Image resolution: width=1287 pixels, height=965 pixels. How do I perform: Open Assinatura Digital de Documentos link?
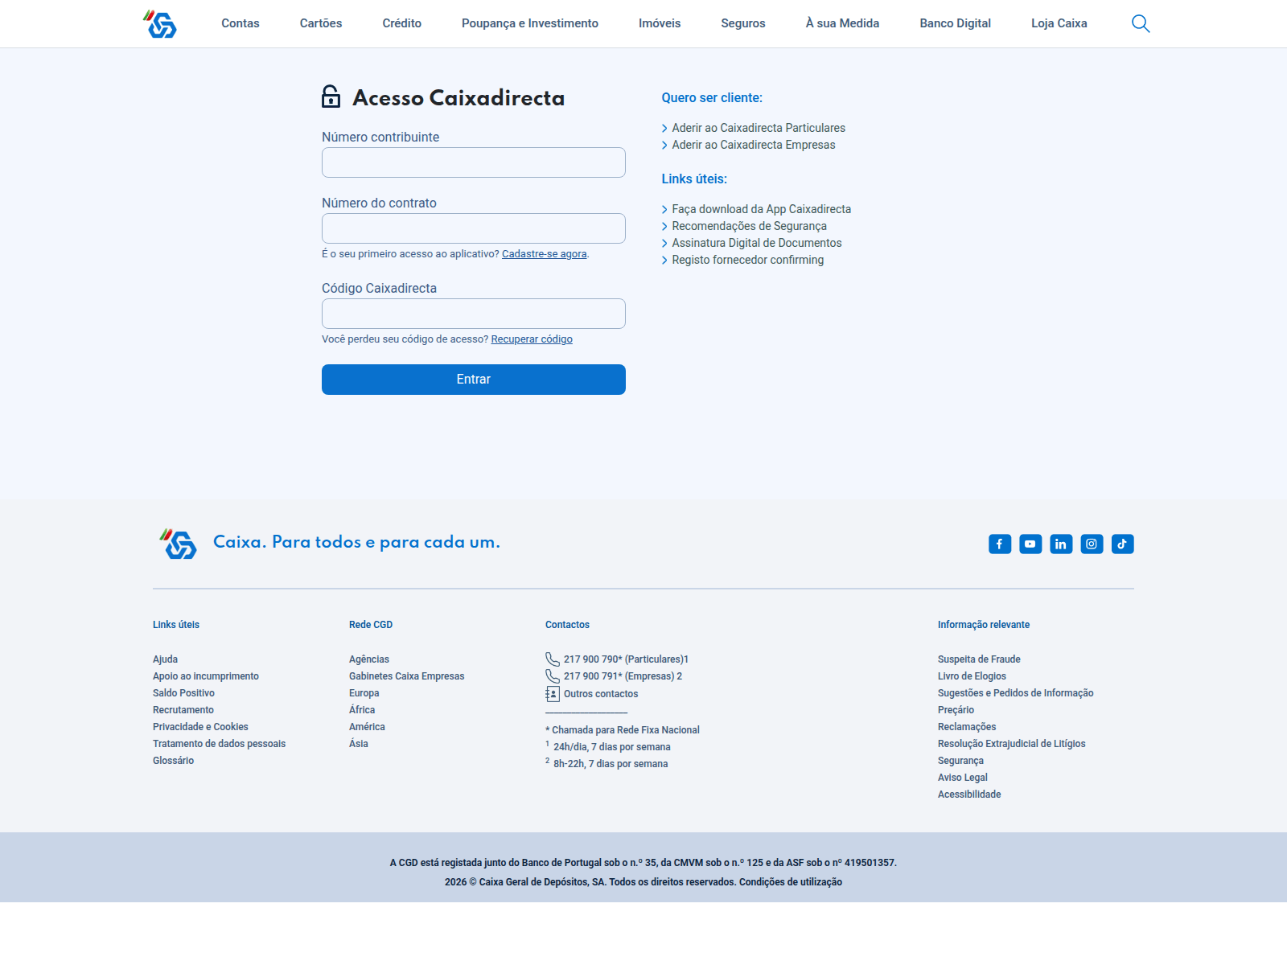point(757,243)
